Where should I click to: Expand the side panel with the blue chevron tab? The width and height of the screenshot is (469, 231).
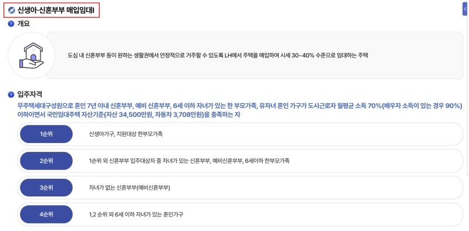tap(465, 9)
